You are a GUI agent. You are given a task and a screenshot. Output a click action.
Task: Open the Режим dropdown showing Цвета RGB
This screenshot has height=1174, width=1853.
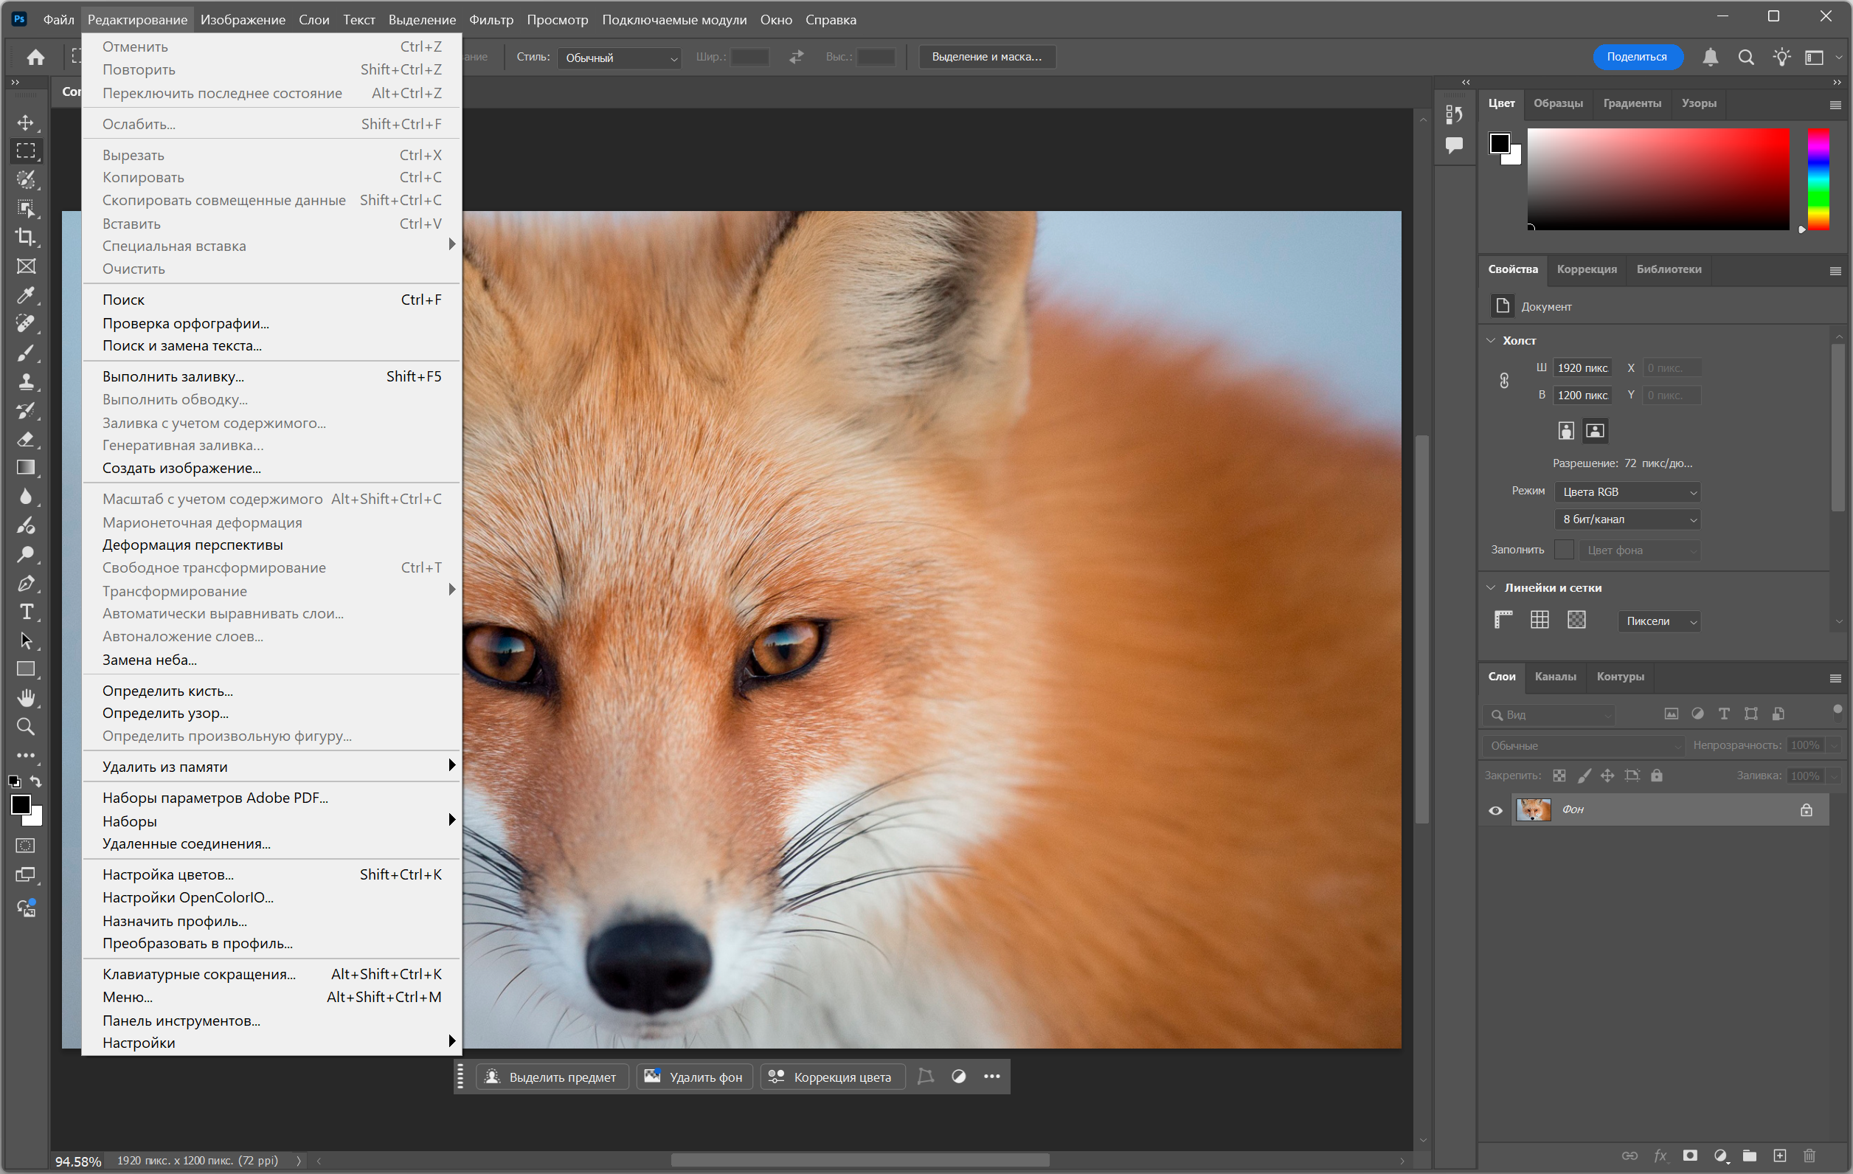(x=1627, y=492)
